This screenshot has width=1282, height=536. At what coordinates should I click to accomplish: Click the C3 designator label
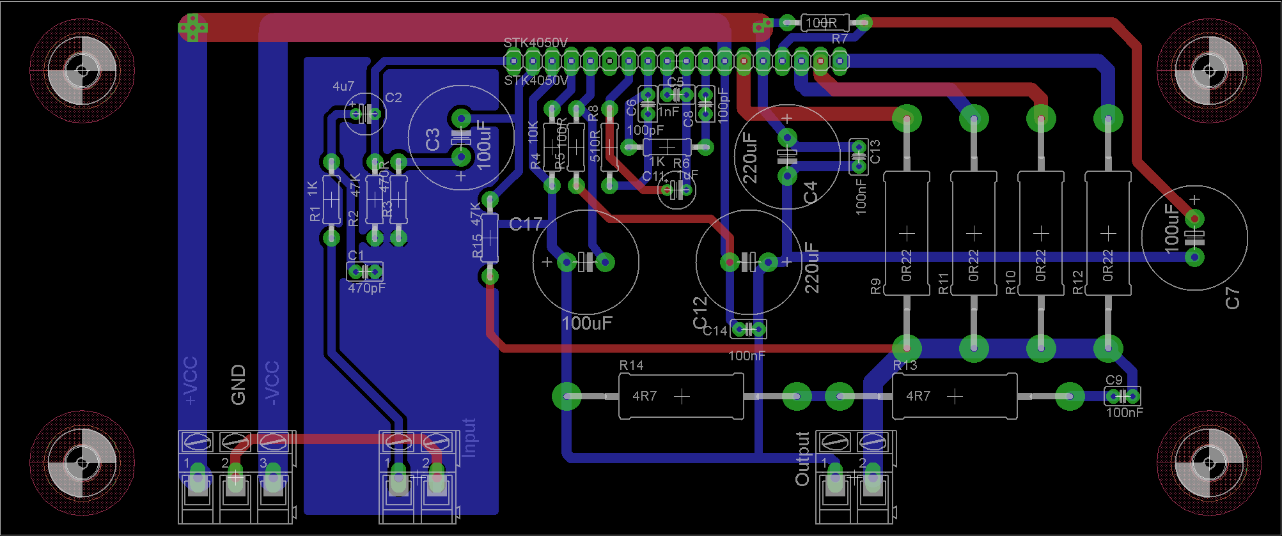coord(433,140)
